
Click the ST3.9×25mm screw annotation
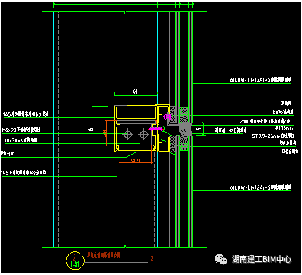click(x=273, y=136)
